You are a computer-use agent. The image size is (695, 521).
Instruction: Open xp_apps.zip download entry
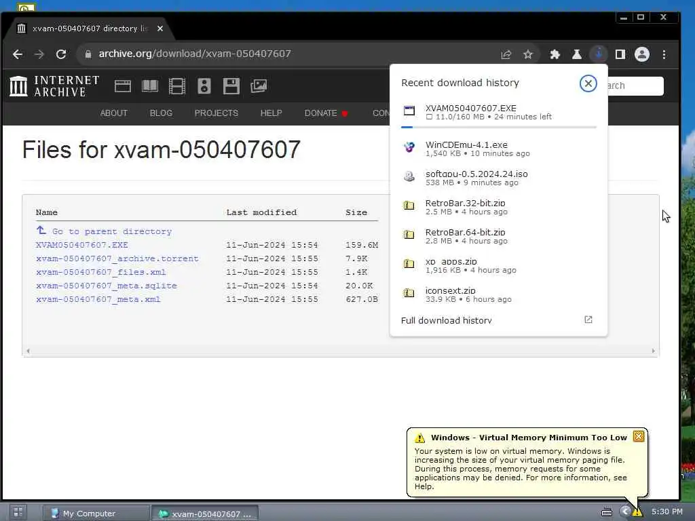point(499,265)
